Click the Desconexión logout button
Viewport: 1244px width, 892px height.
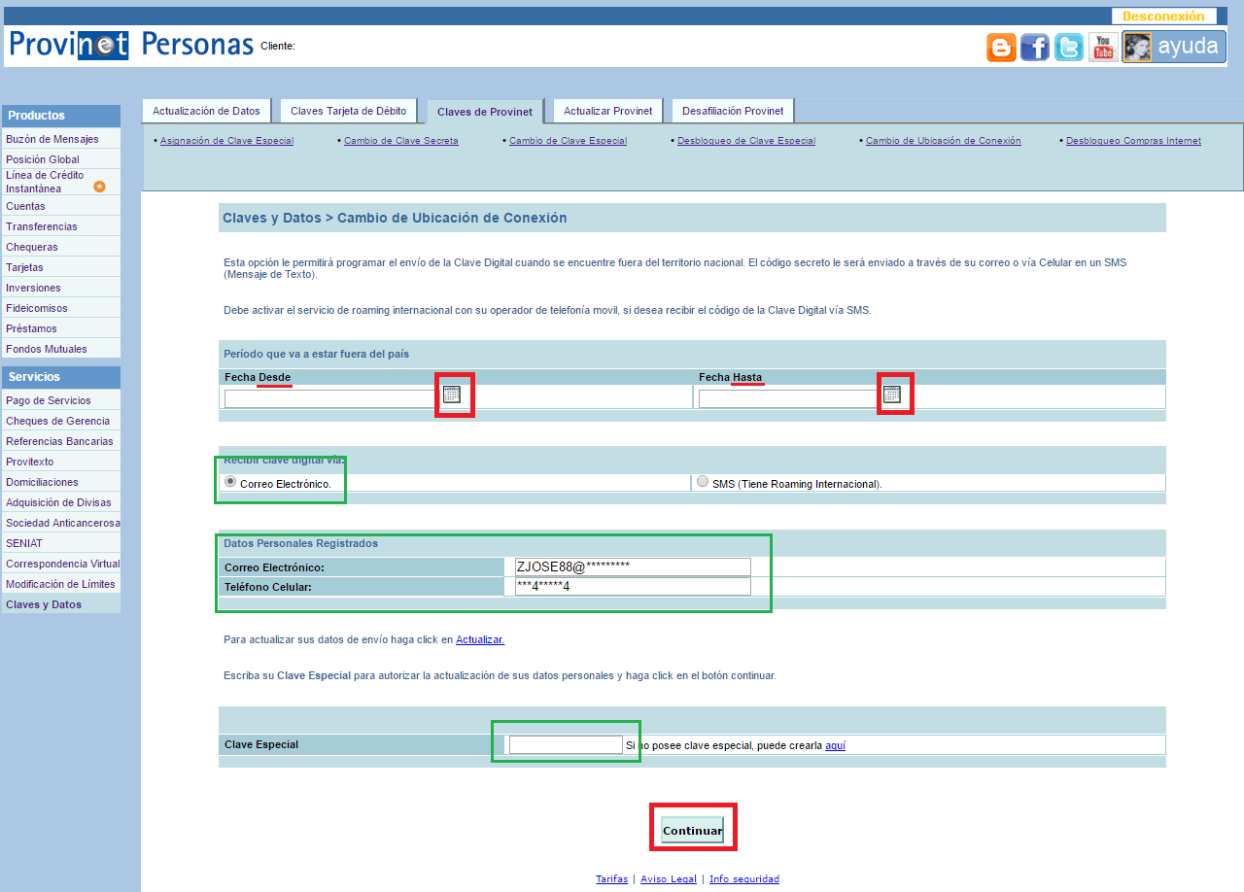click(1163, 17)
